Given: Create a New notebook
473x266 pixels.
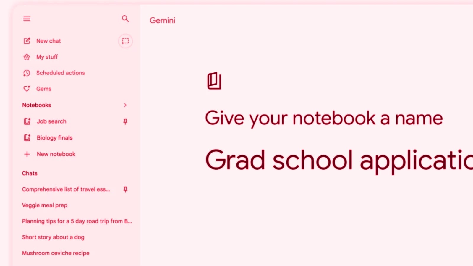Looking at the screenshot, I should [x=56, y=154].
